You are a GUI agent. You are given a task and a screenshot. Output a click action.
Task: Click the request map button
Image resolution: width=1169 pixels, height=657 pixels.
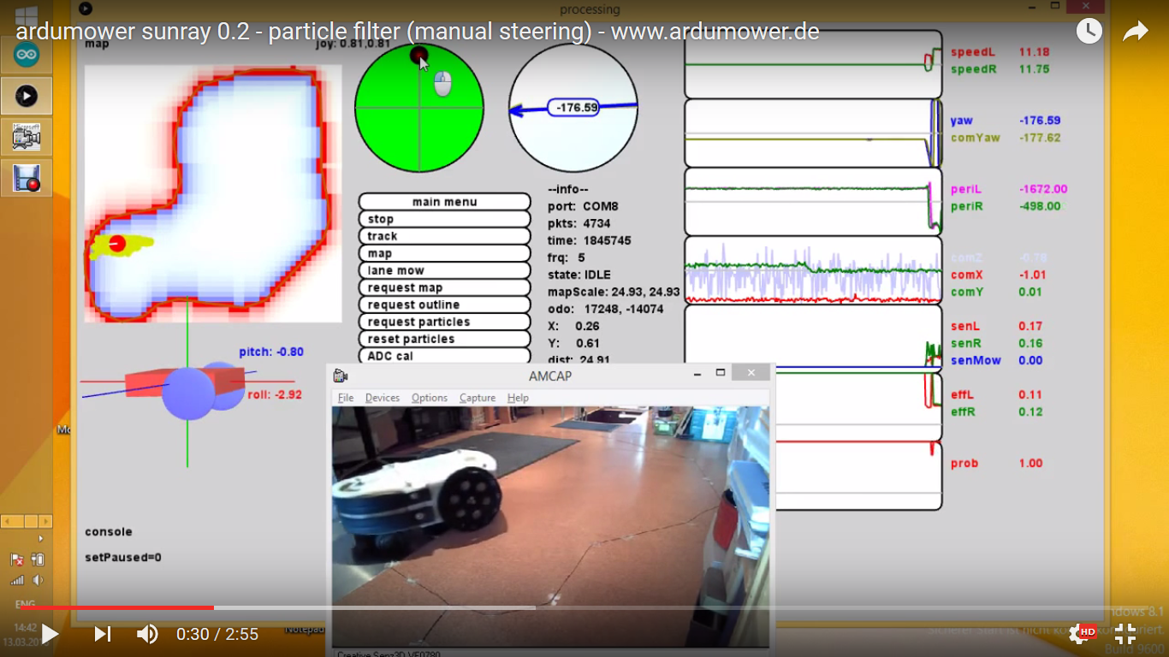[x=445, y=287]
